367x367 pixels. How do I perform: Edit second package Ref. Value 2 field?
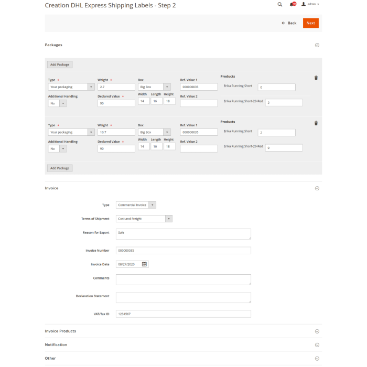[x=199, y=148]
